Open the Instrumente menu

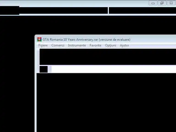[x=77, y=45]
